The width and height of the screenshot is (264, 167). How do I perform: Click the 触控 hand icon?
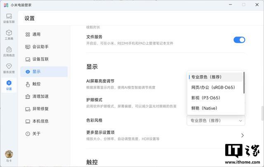click(28, 84)
